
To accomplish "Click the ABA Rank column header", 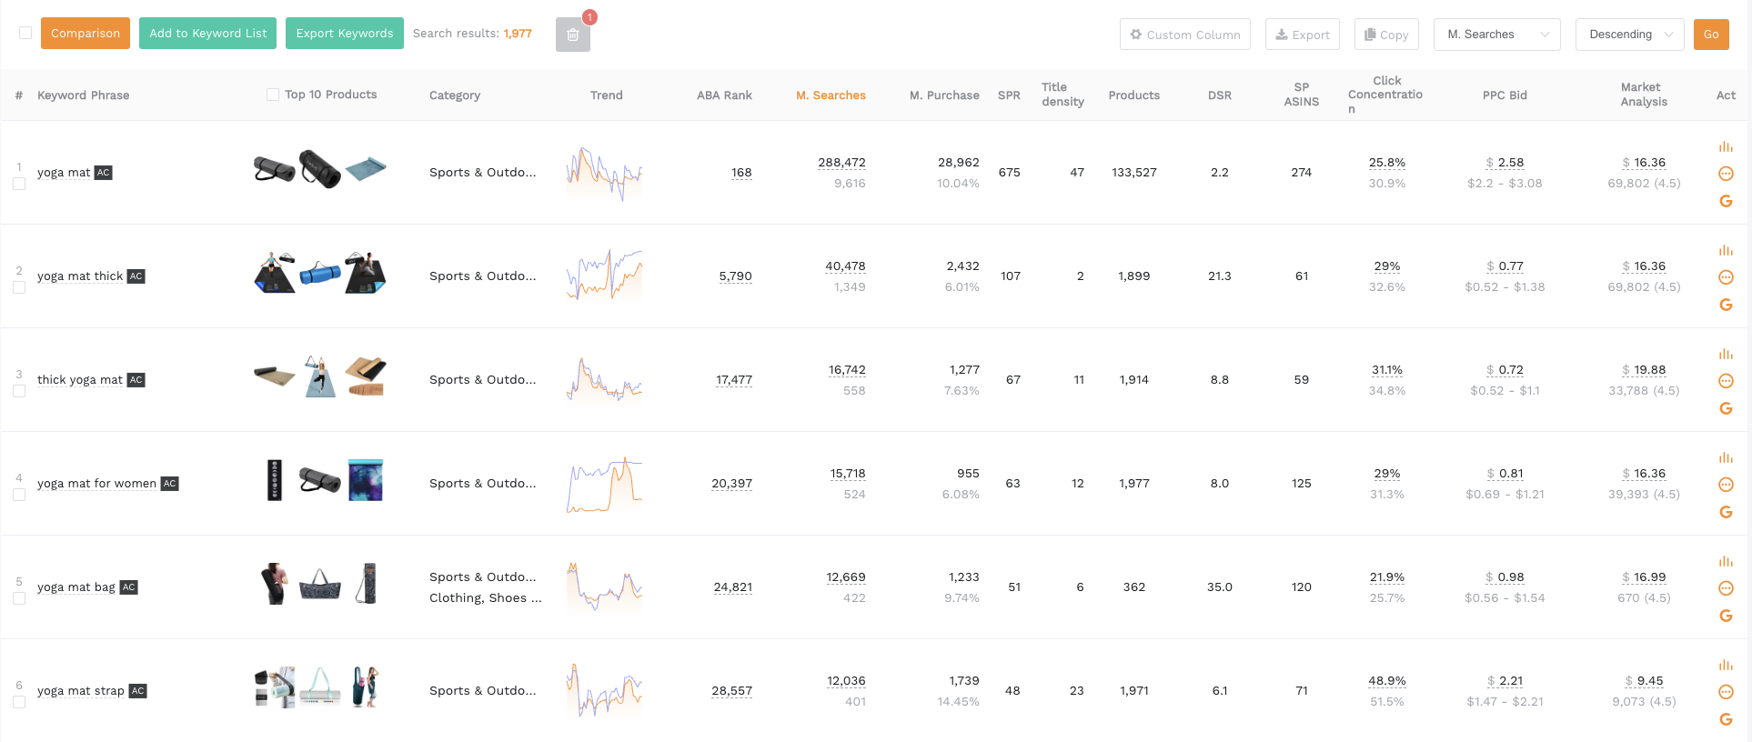I will 724,95.
